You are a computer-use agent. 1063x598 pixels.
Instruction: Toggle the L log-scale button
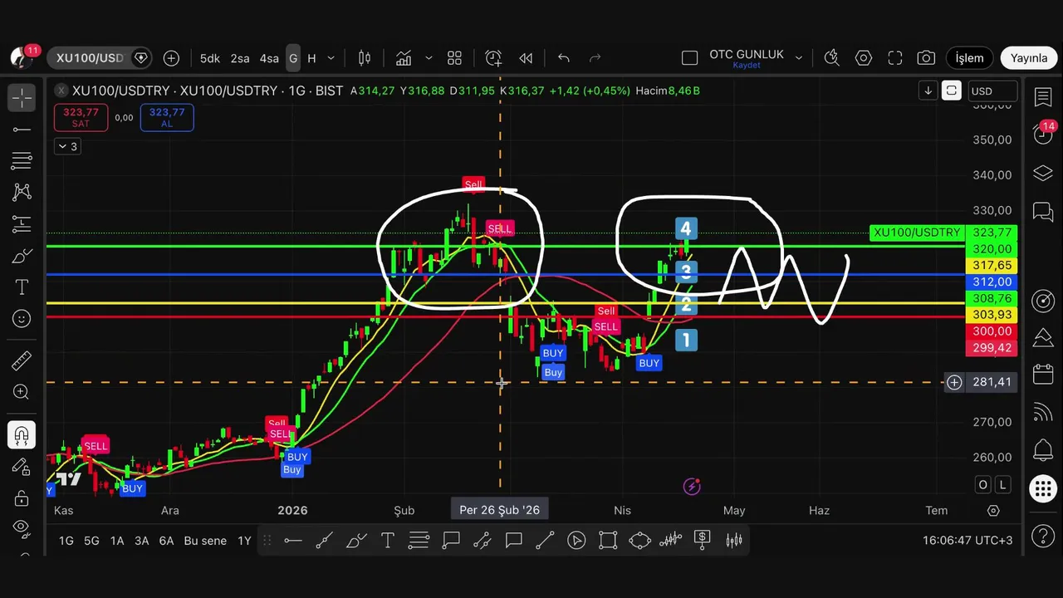point(1003,484)
